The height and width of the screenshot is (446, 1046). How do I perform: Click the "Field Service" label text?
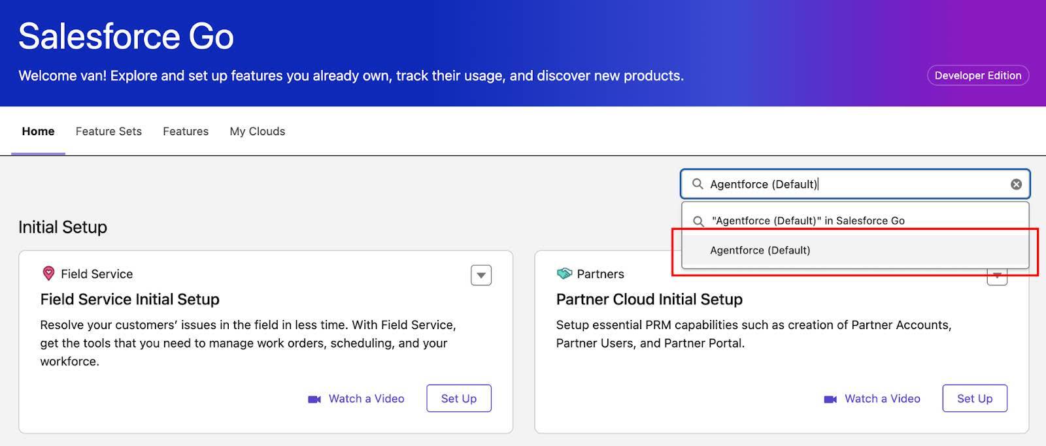(x=97, y=274)
